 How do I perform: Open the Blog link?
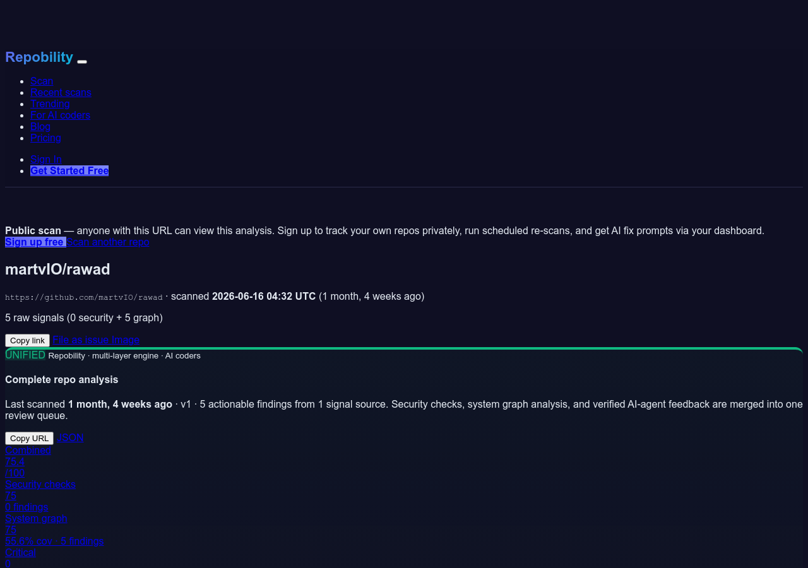pos(40,126)
